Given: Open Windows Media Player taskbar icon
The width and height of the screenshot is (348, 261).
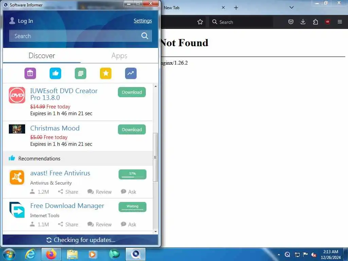Looking at the screenshot, I should [x=92, y=255].
